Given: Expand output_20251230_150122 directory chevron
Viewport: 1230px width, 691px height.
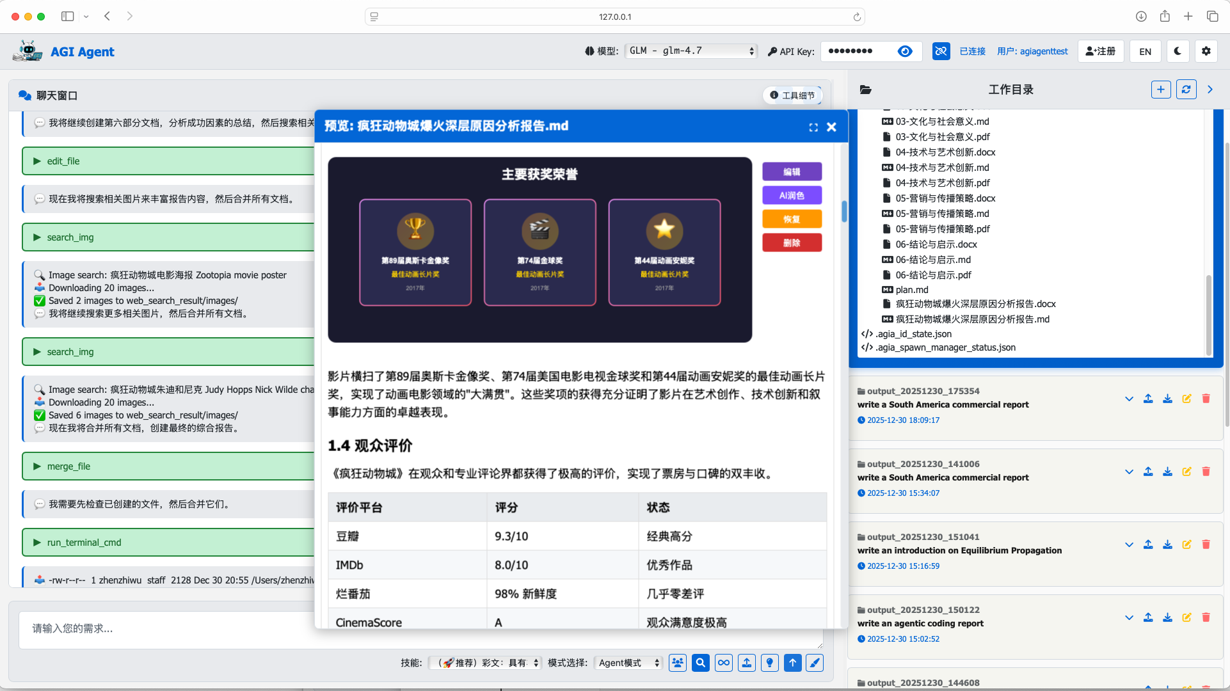Looking at the screenshot, I should coord(1129,617).
